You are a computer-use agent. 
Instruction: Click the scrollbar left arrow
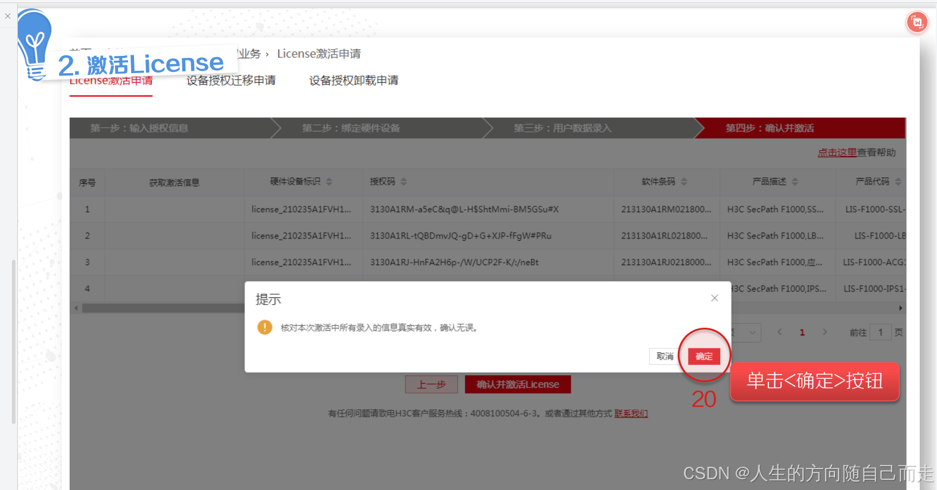tap(76, 308)
